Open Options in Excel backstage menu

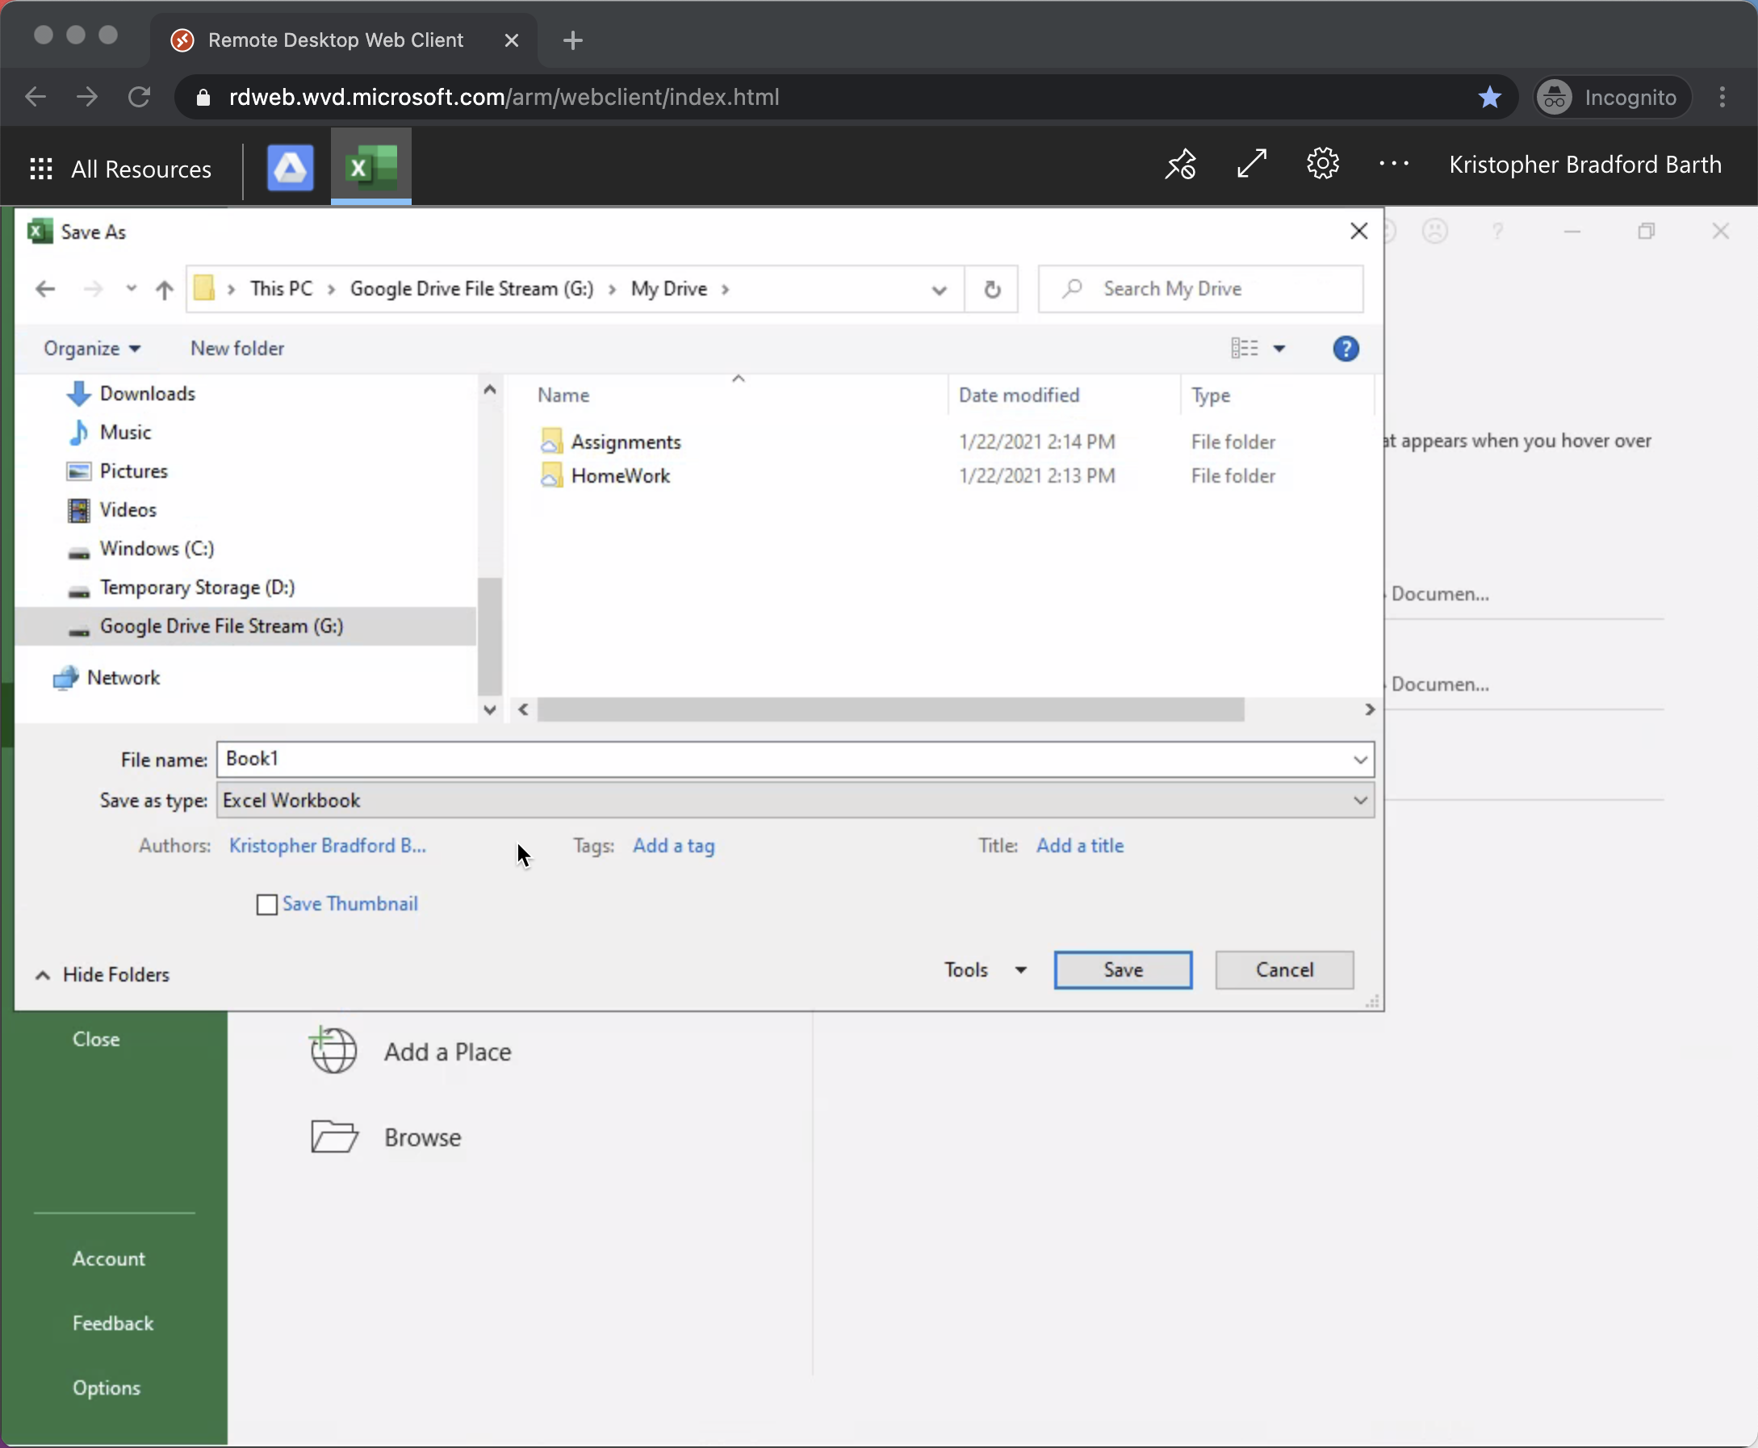106,1388
